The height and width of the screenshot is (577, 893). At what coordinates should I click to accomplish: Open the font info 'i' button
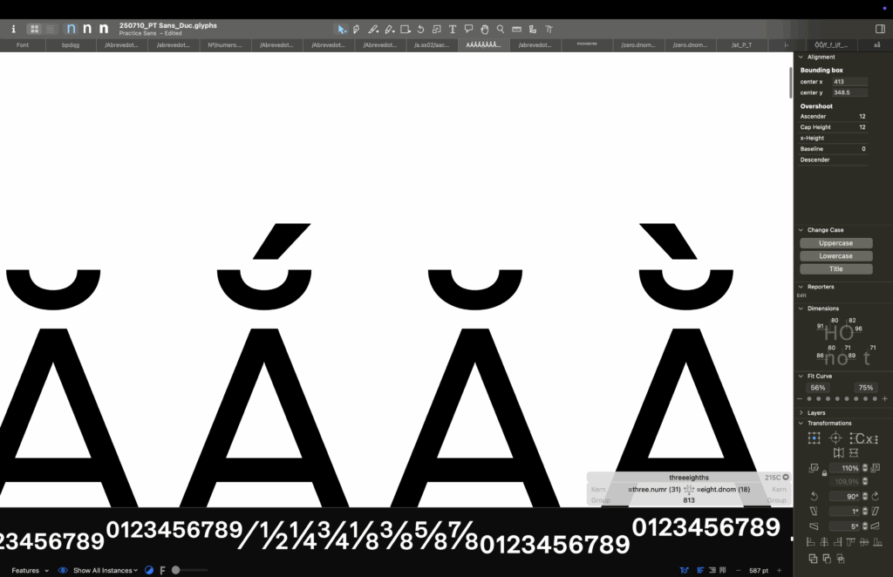click(x=14, y=29)
